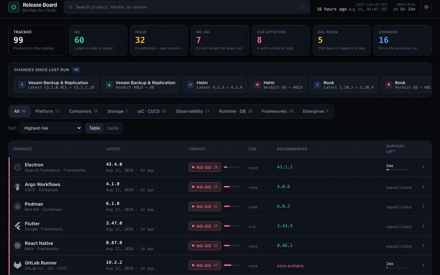Click the GitLab Runner 2mo support-left bar
440x275 pixels.
coord(397,268)
